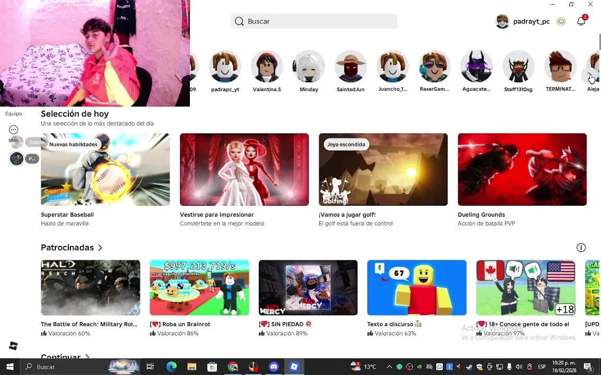
Task: Open the taskbar clock and date
Action: pyautogui.click(x=564, y=367)
